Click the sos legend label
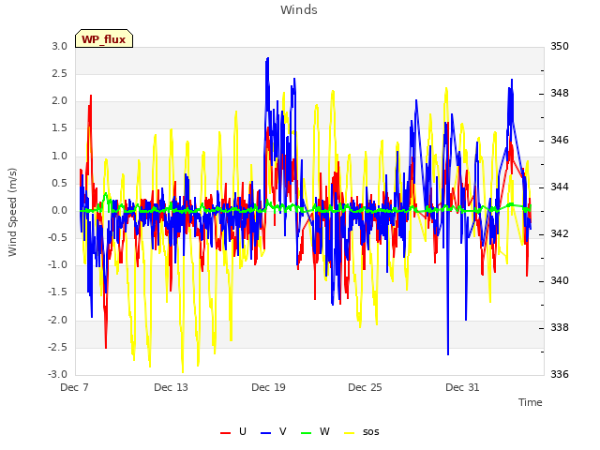600x450 pixels. point(371,432)
